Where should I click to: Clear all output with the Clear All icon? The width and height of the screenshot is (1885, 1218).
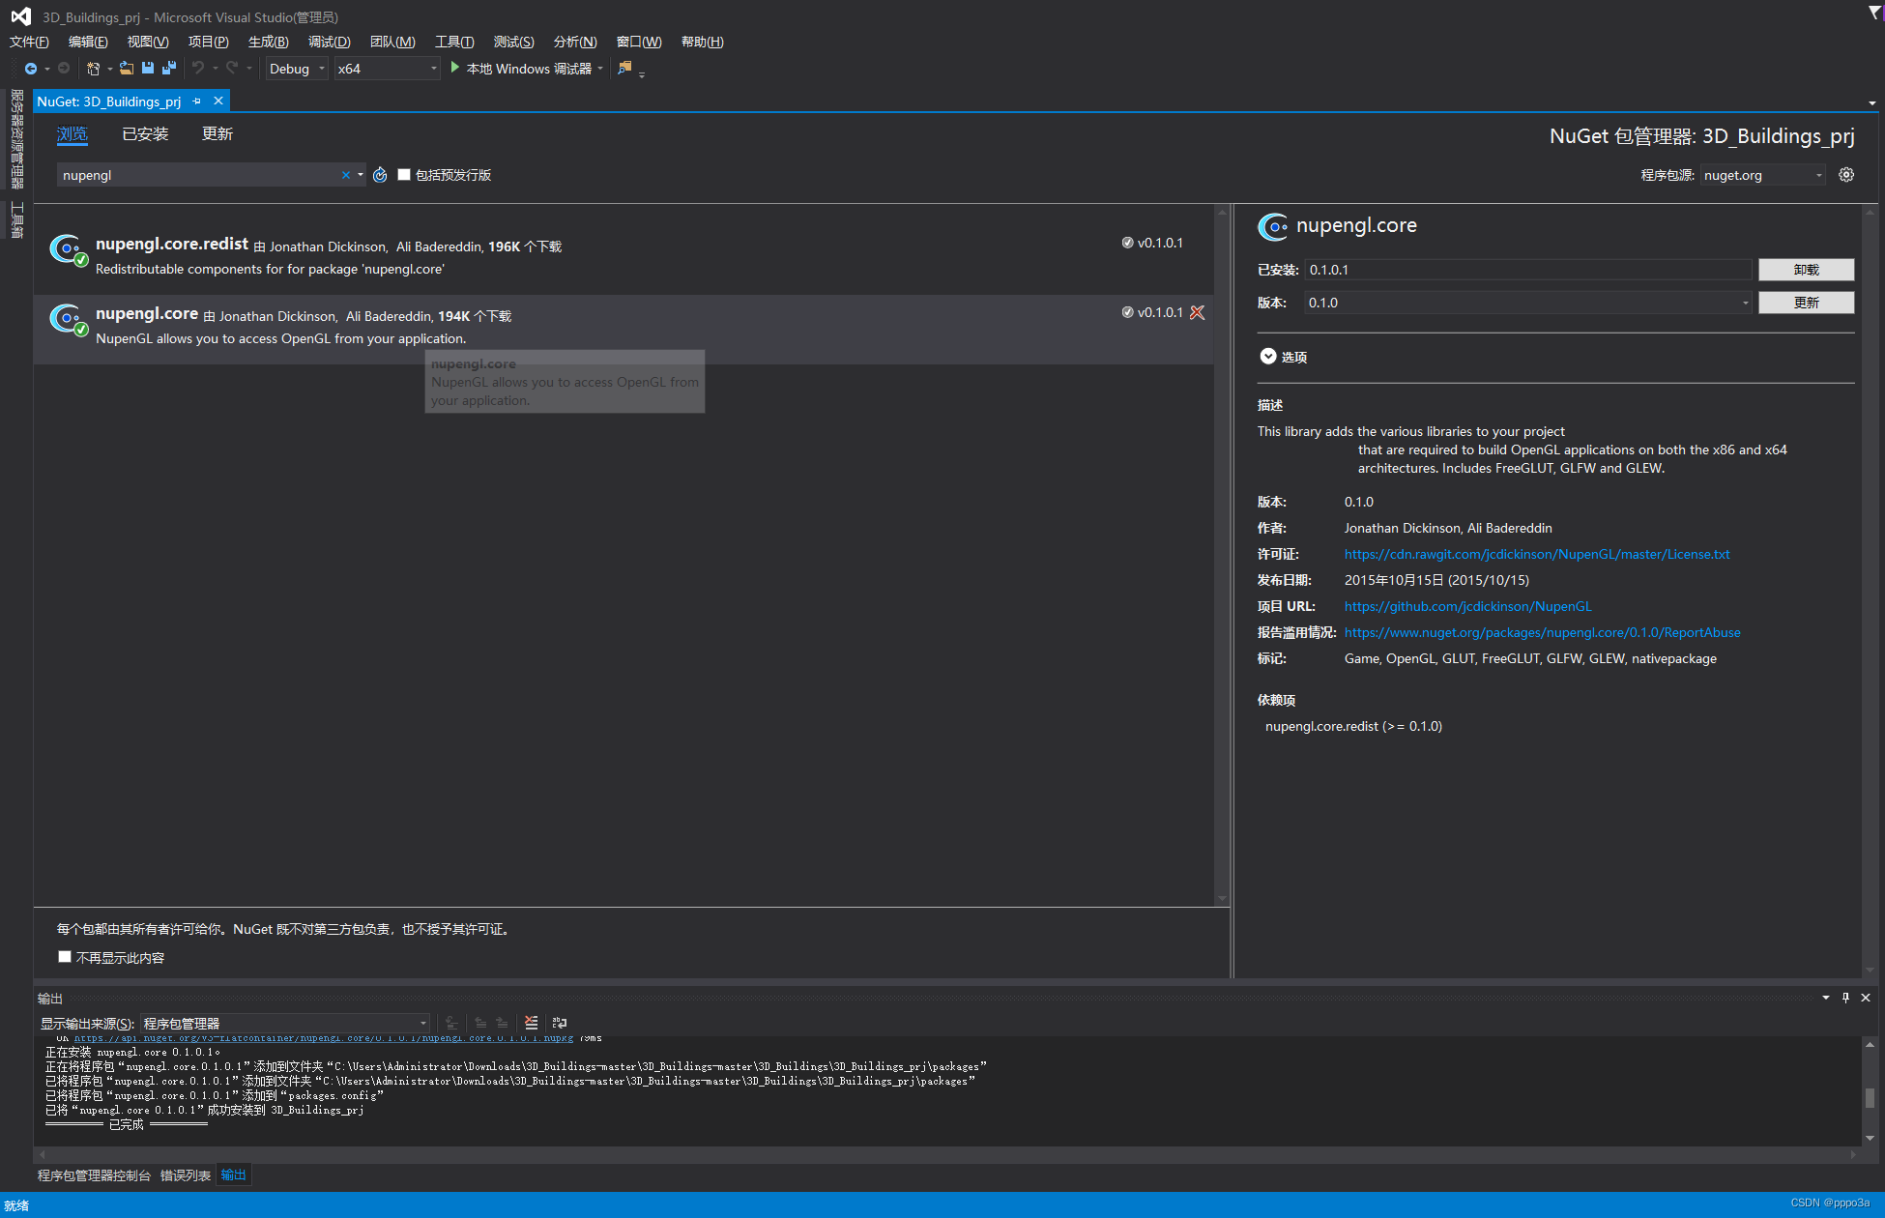click(532, 1023)
